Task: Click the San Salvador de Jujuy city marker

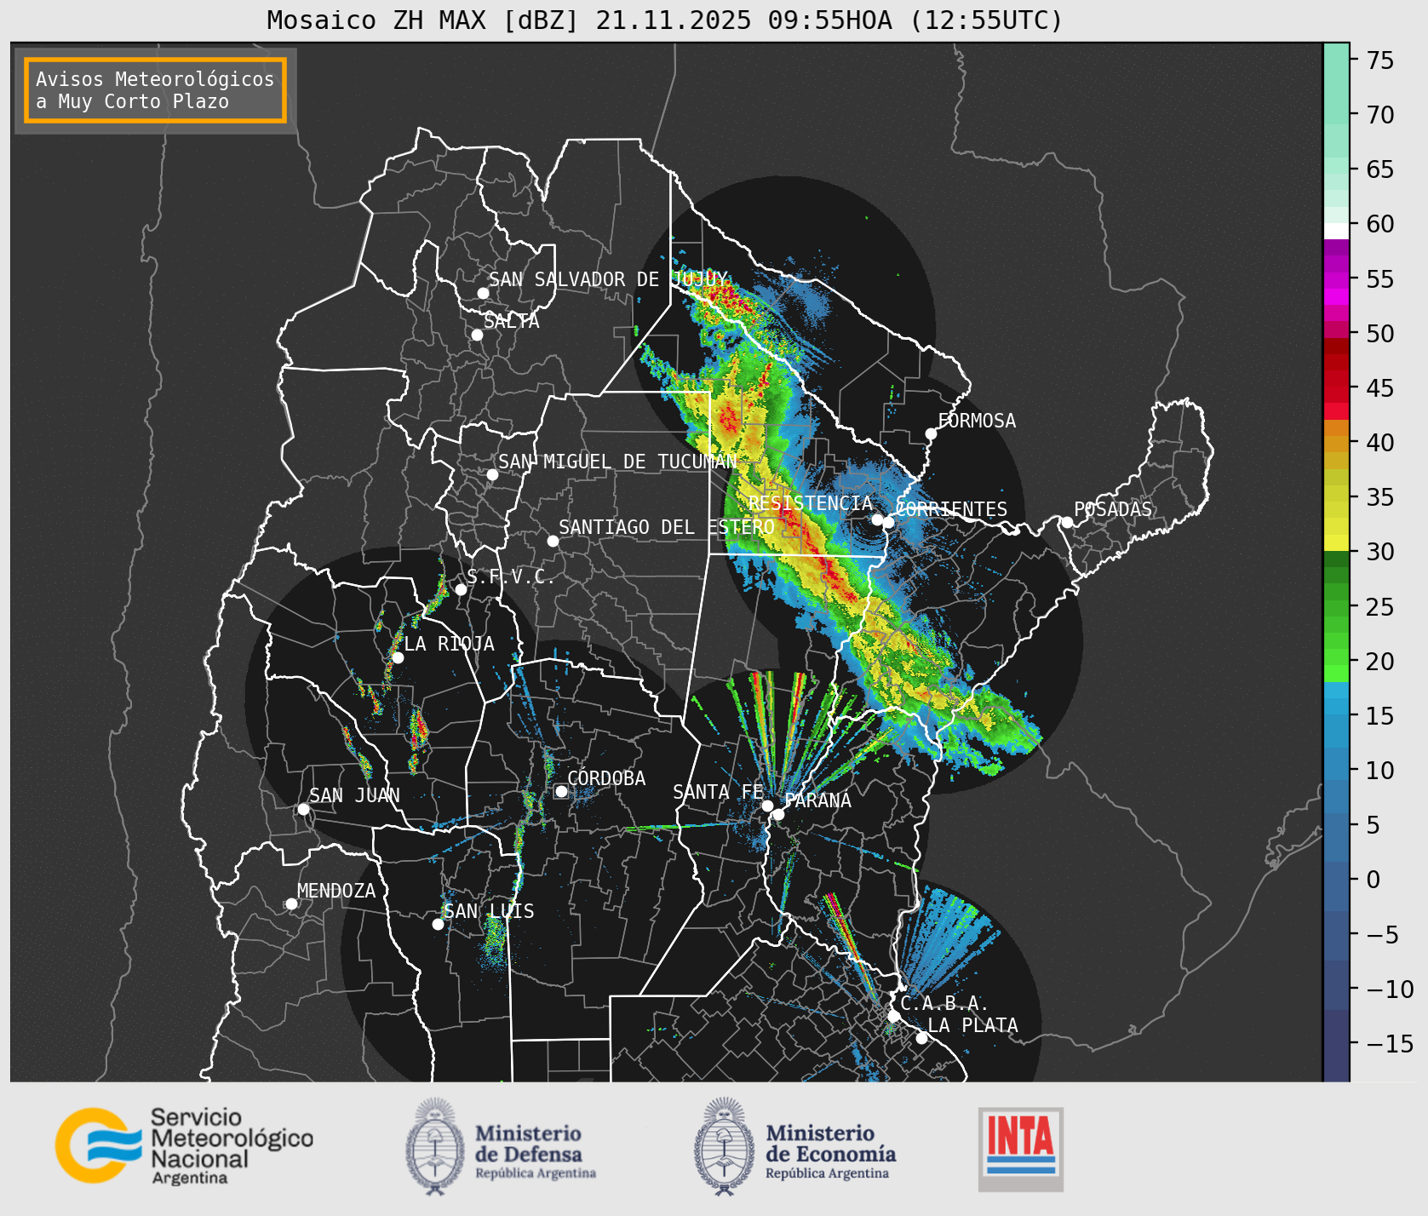Action: tap(483, 293)
